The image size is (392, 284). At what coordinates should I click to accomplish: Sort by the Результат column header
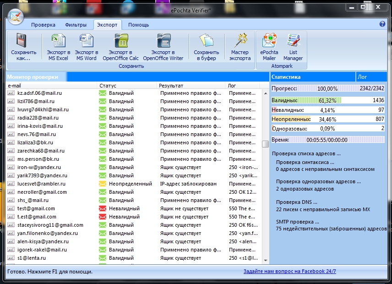coord(191,86)
